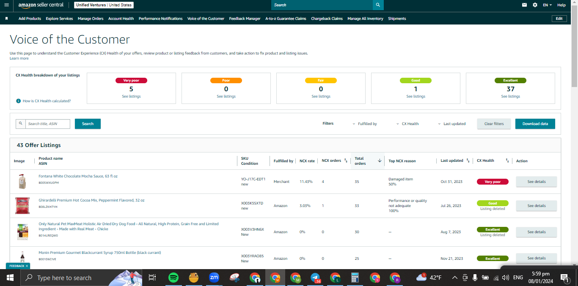Go to Manage All Inventory

(x=365, y=19)
